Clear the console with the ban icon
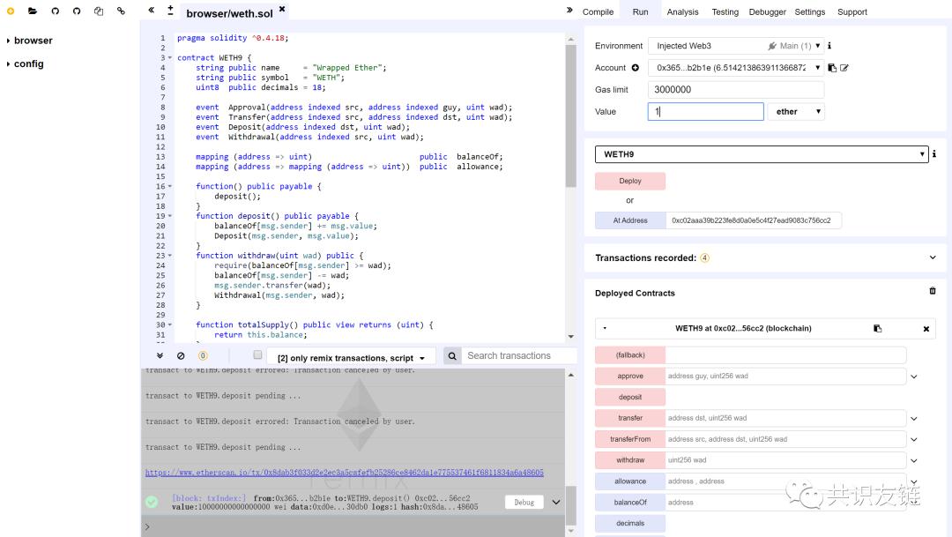The image size is (952, 537). click(181, 356)
